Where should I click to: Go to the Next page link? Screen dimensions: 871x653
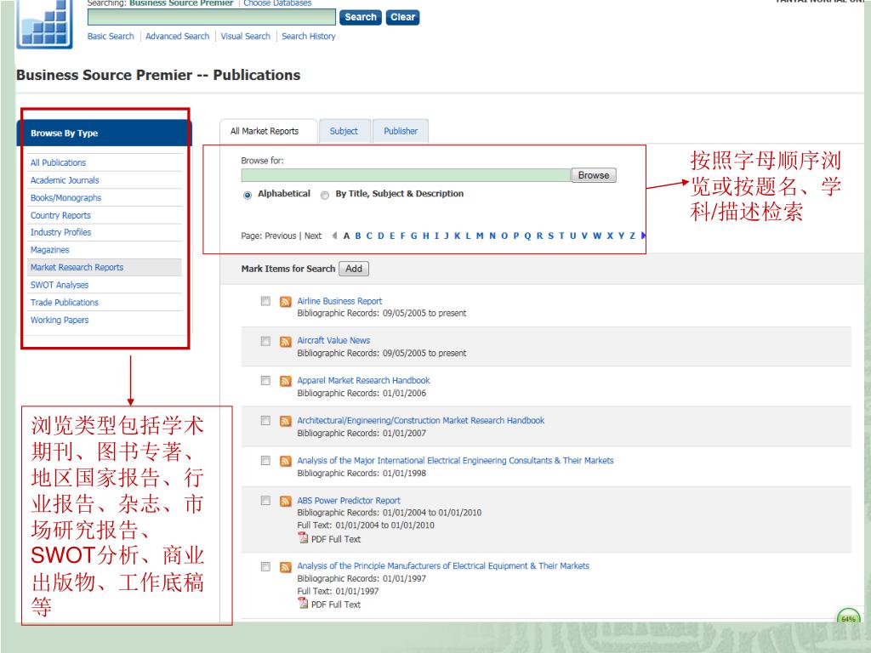point(313,236)
